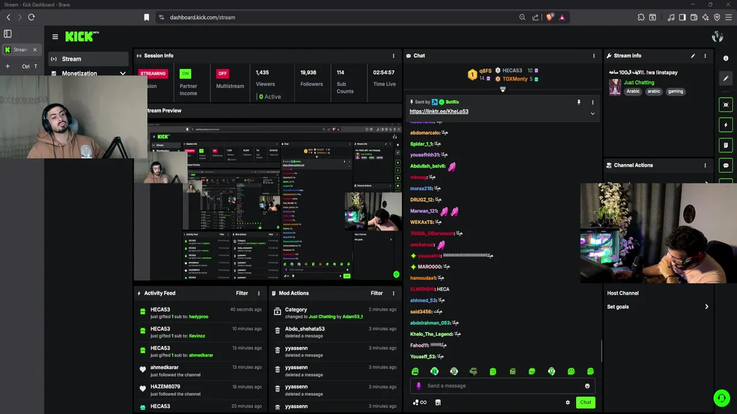Click the Host Channel action
Screen dimensions: 737x414
coord(622,293)
